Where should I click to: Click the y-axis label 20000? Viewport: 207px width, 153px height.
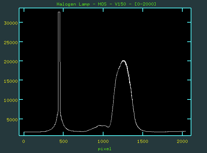point(11,62)
